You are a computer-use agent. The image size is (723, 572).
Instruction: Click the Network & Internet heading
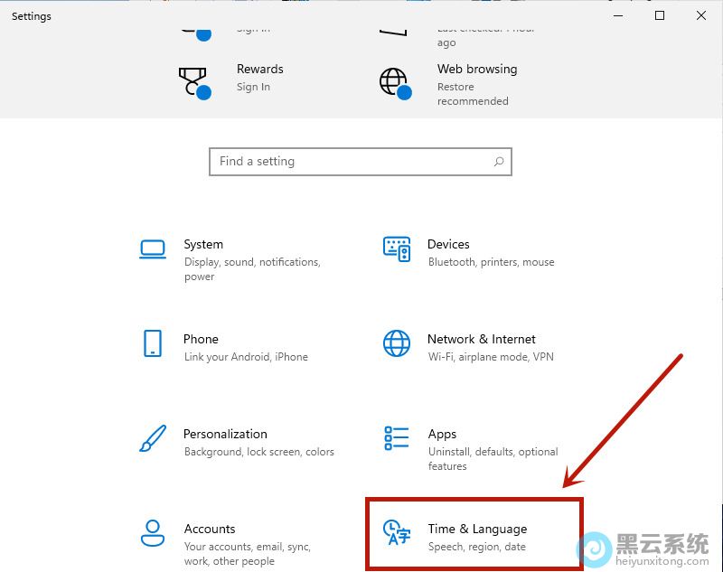click(481, 339)
